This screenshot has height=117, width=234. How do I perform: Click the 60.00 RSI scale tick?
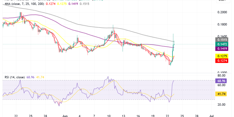(221, 85)
